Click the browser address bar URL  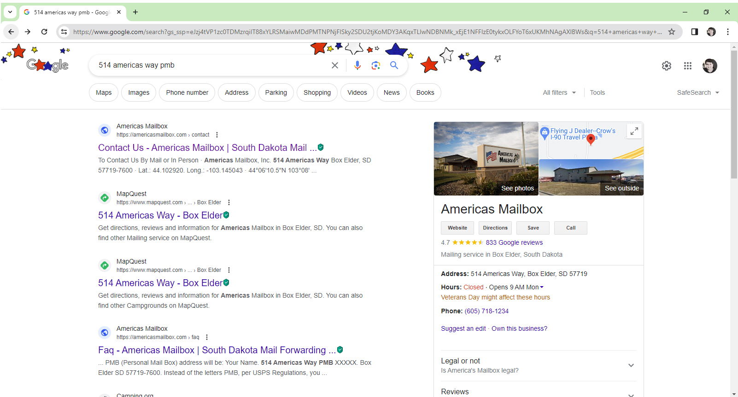(x=367, y=32)
